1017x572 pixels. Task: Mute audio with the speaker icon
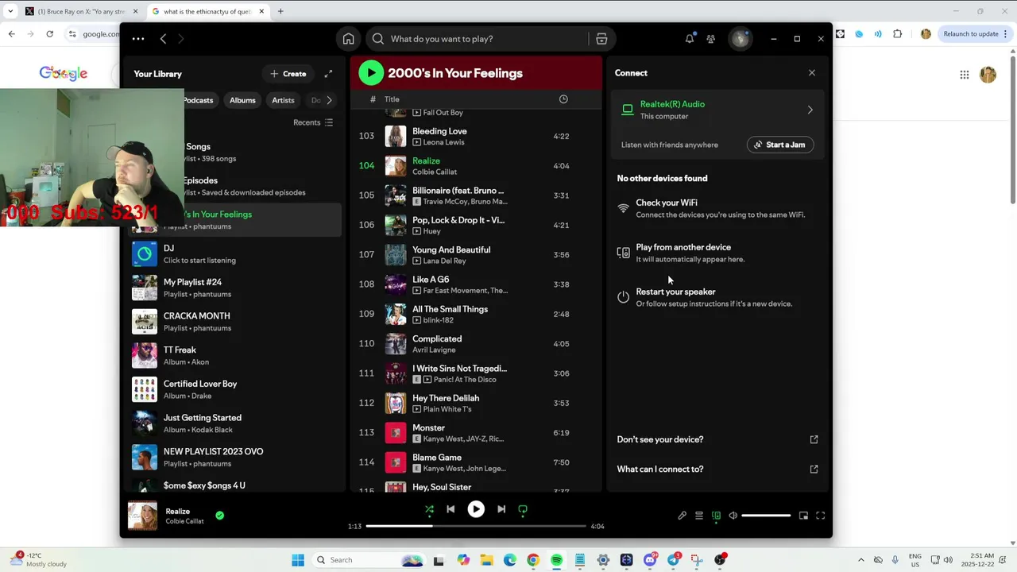(733, 516)
